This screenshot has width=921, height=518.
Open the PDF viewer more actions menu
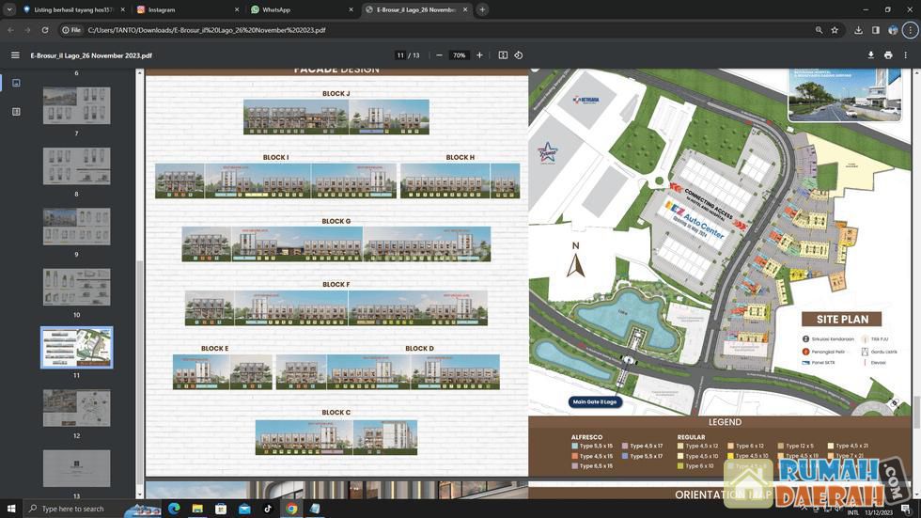coord(906,55)
